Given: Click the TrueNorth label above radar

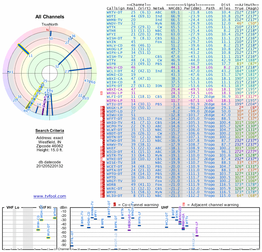Looking at the screenshot, I should point(50,25).
